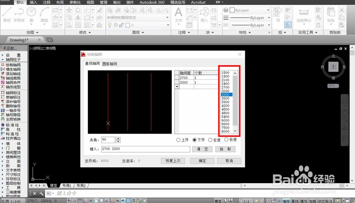Viewport: 355px width, 203px height.
Task: Click the wrench customize icon in command line
Action: [42, 193]
